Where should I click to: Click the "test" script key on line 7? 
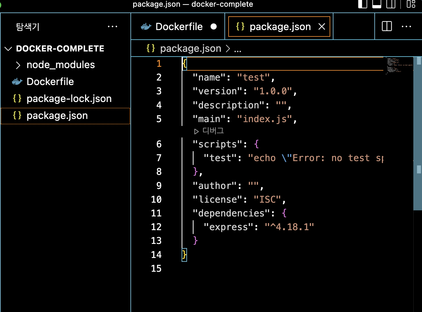click(x=220, y=158)
